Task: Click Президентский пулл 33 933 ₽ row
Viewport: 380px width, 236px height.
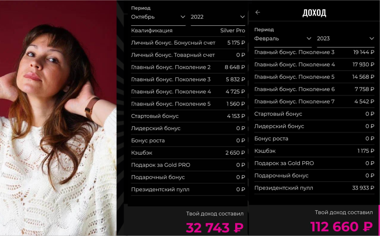Action: (x=314, y=188)
